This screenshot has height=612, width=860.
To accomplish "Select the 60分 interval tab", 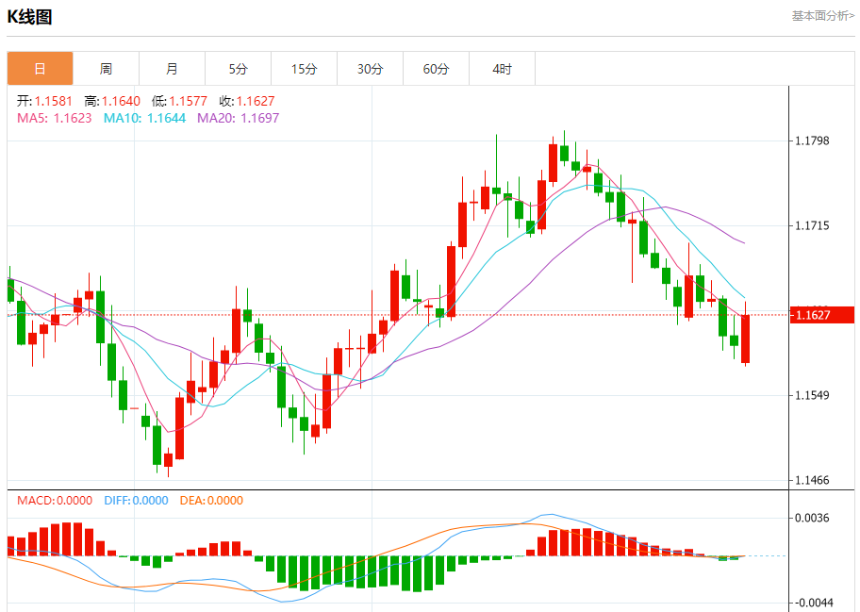I will 436,69.
